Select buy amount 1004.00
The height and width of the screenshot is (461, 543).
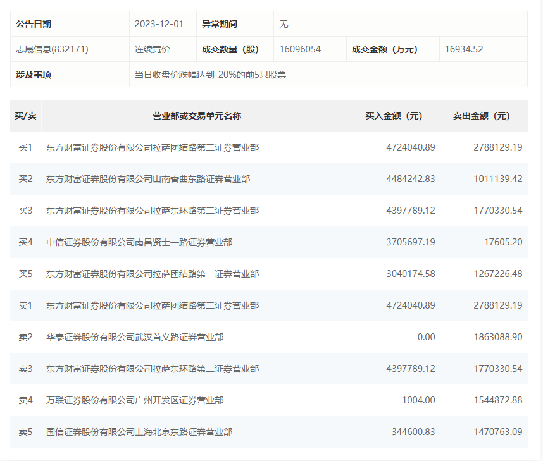pos(418,400)
